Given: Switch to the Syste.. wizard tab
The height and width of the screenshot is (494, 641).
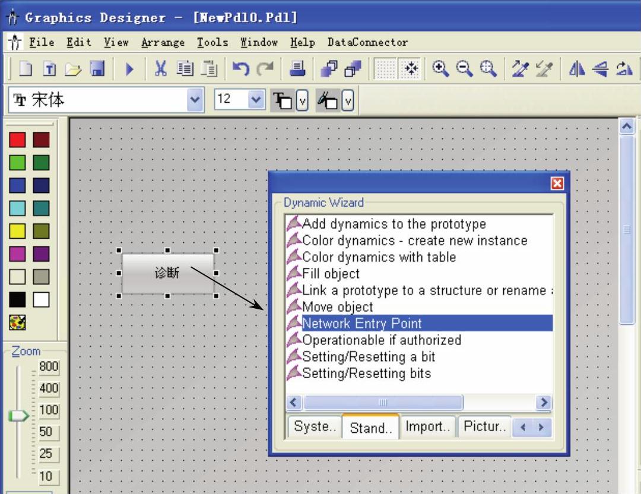Looking at the screenshot, I should [x=315, y=426].
